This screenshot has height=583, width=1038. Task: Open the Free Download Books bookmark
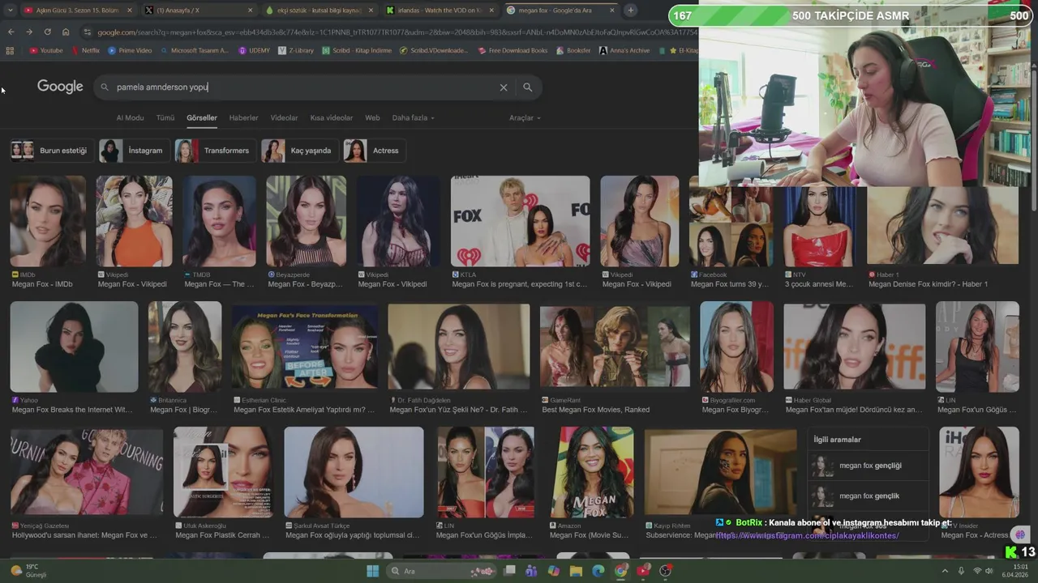tap(513, 50)
